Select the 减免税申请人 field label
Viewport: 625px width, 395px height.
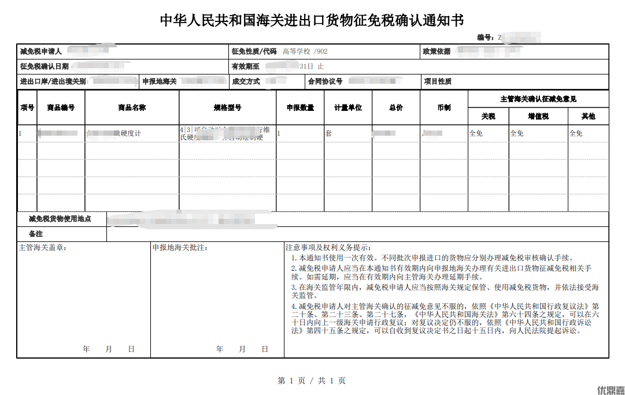point(40,51)
